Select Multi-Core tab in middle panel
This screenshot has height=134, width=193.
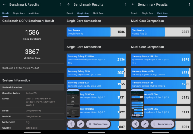pyautogui.click(x=98, y=13)
